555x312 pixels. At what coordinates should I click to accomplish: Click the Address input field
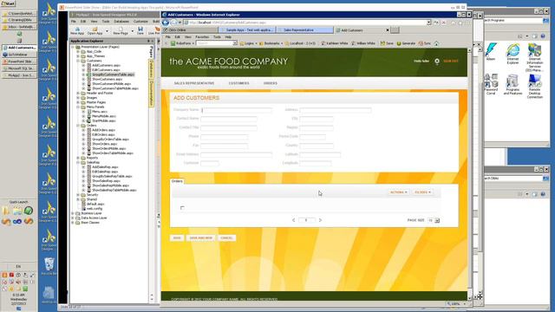coord(336,110)
